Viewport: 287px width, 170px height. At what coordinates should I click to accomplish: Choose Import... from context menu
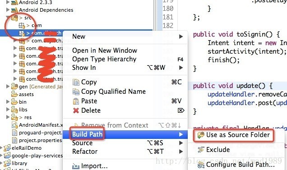coord(125,166)
